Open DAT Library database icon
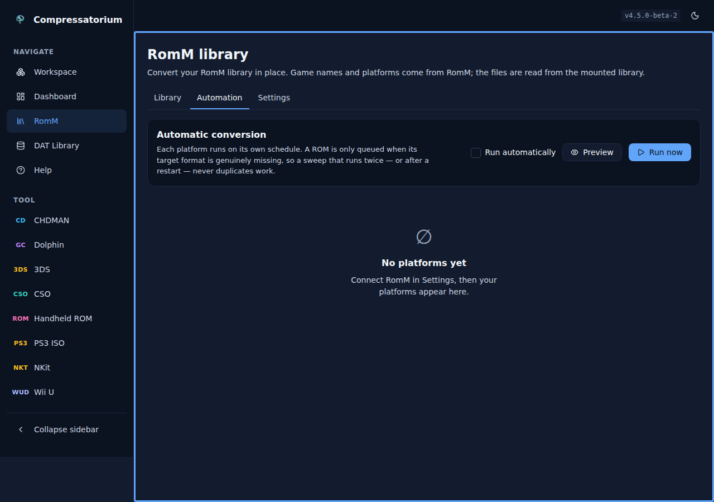714x502 pixels. 21,146
